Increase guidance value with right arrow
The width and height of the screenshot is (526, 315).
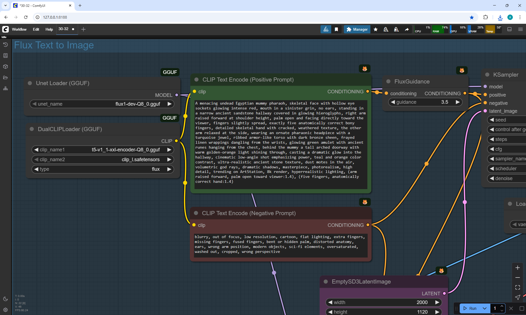coord(458,102)
